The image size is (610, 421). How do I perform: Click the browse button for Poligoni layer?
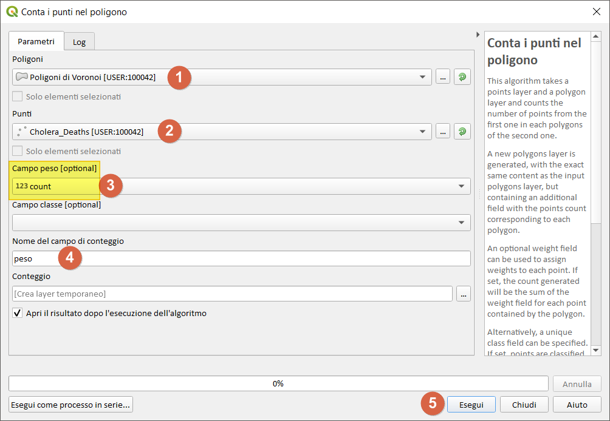pos(442,77)
